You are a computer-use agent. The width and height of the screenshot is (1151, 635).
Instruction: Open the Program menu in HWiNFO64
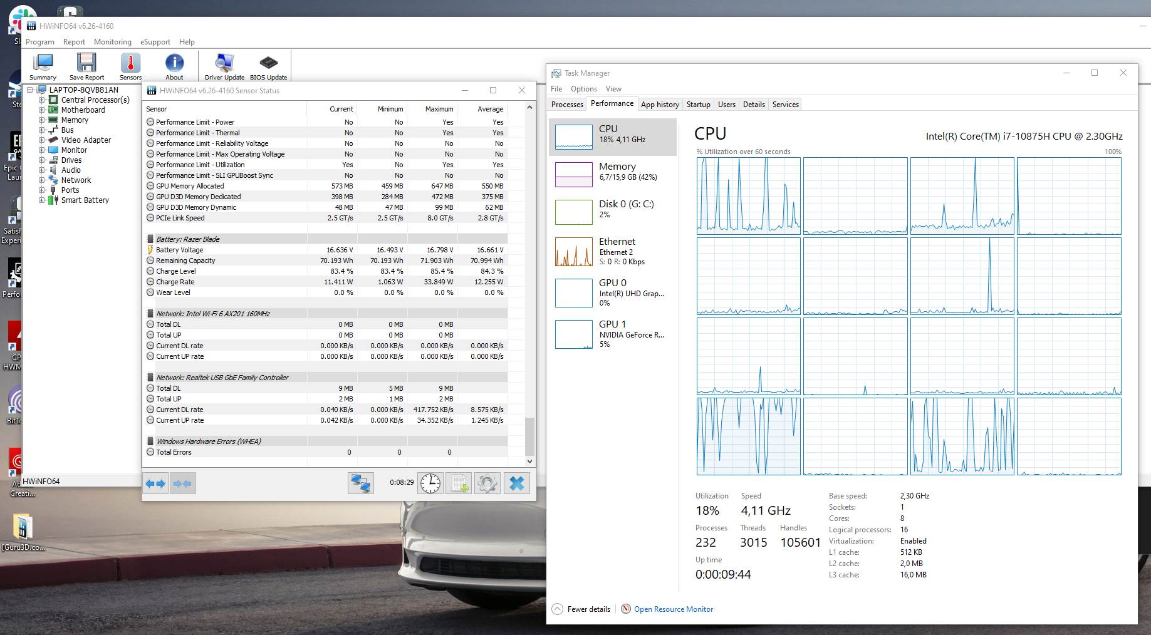coord(40,42)
